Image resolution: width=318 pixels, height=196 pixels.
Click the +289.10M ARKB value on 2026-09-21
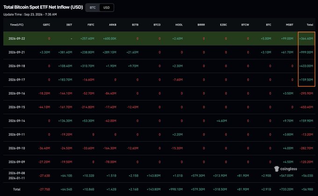click(x=109, y=52)
